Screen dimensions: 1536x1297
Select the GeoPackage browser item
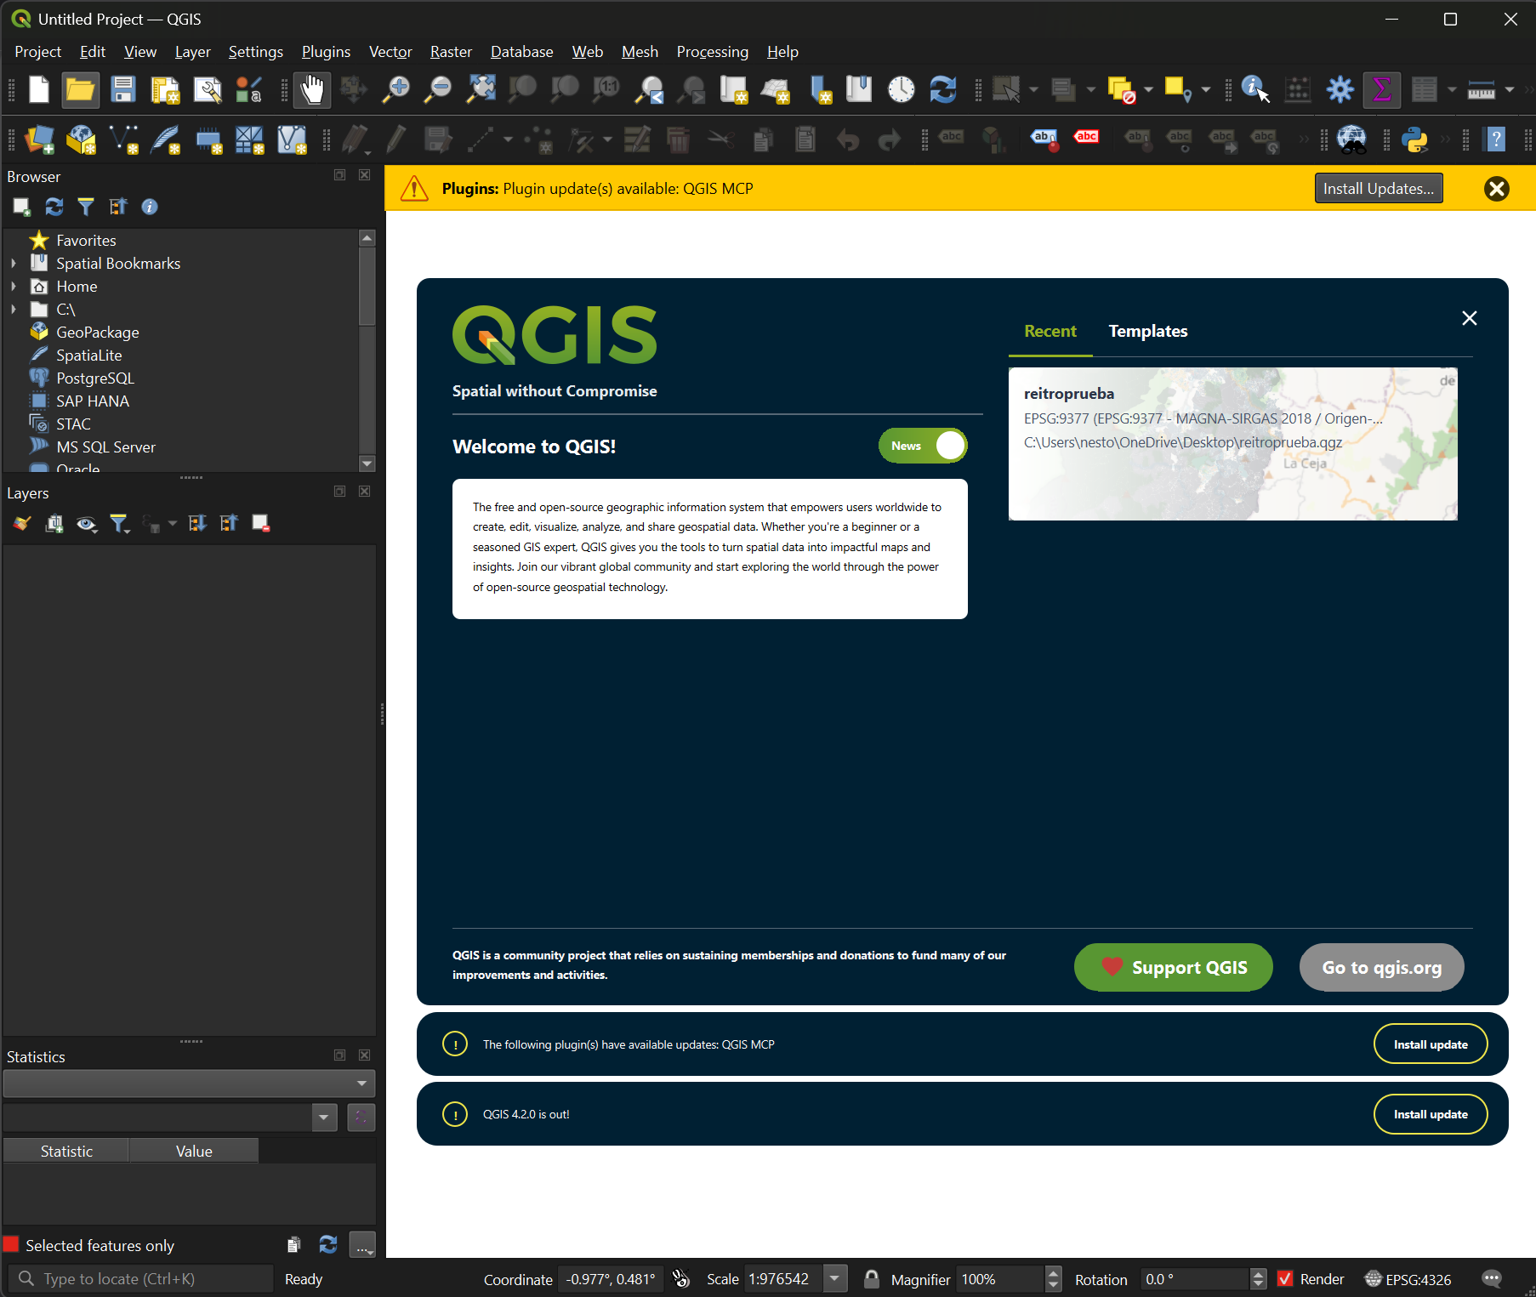pos(97,333)
